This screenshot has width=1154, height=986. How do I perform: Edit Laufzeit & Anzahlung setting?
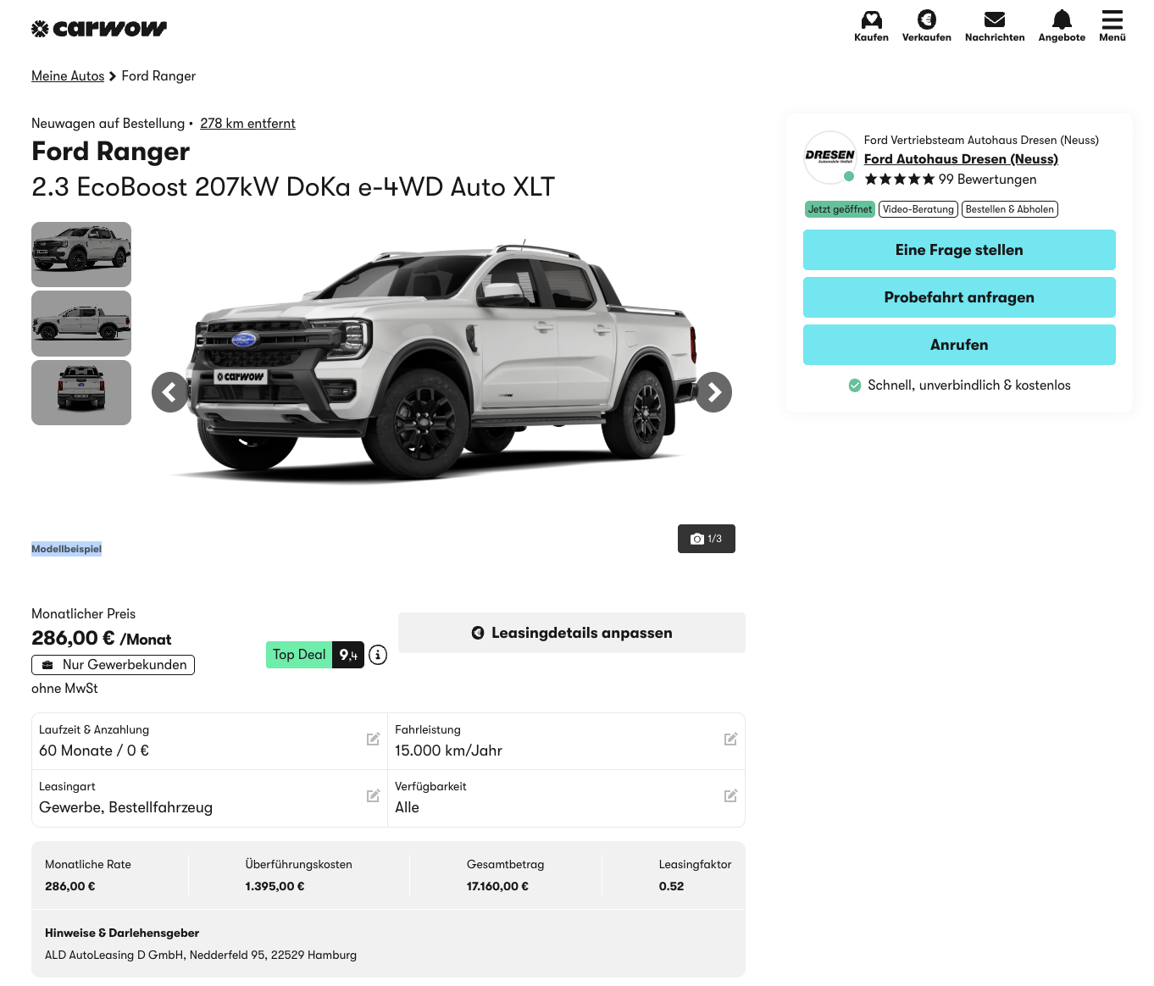pos(373,739)
